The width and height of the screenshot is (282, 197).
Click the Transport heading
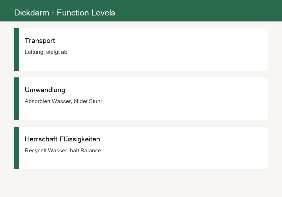40,41
